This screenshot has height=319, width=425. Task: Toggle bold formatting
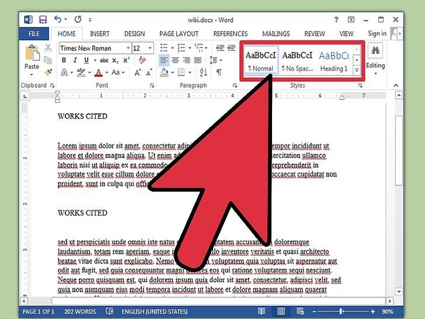64,60
